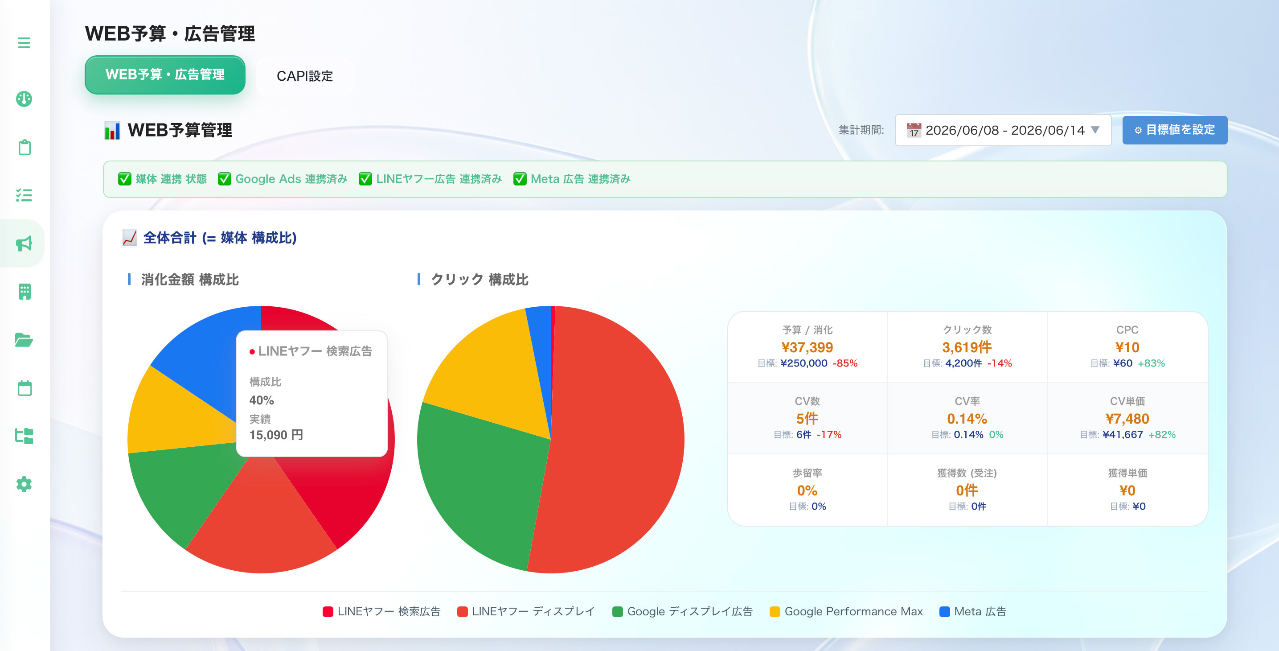
Task: Click the CV率 0.14% value in orange
Action: pyautogui.click(x=967, y=418)
